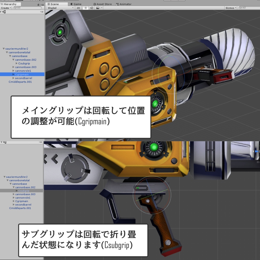Click the Hierarchy panel lock icon
The width and height of the screenshot is (260, 260).
click(38, 5)
